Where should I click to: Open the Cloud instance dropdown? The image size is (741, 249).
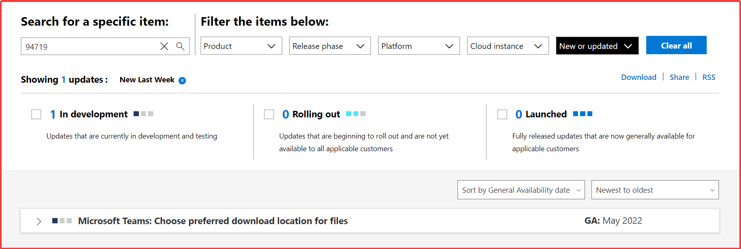pos(508,46)
